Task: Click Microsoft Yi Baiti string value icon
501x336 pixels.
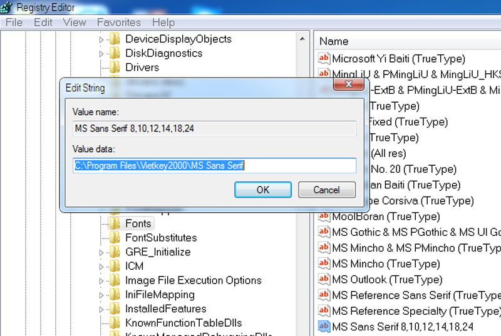Action: pos(324,58)
